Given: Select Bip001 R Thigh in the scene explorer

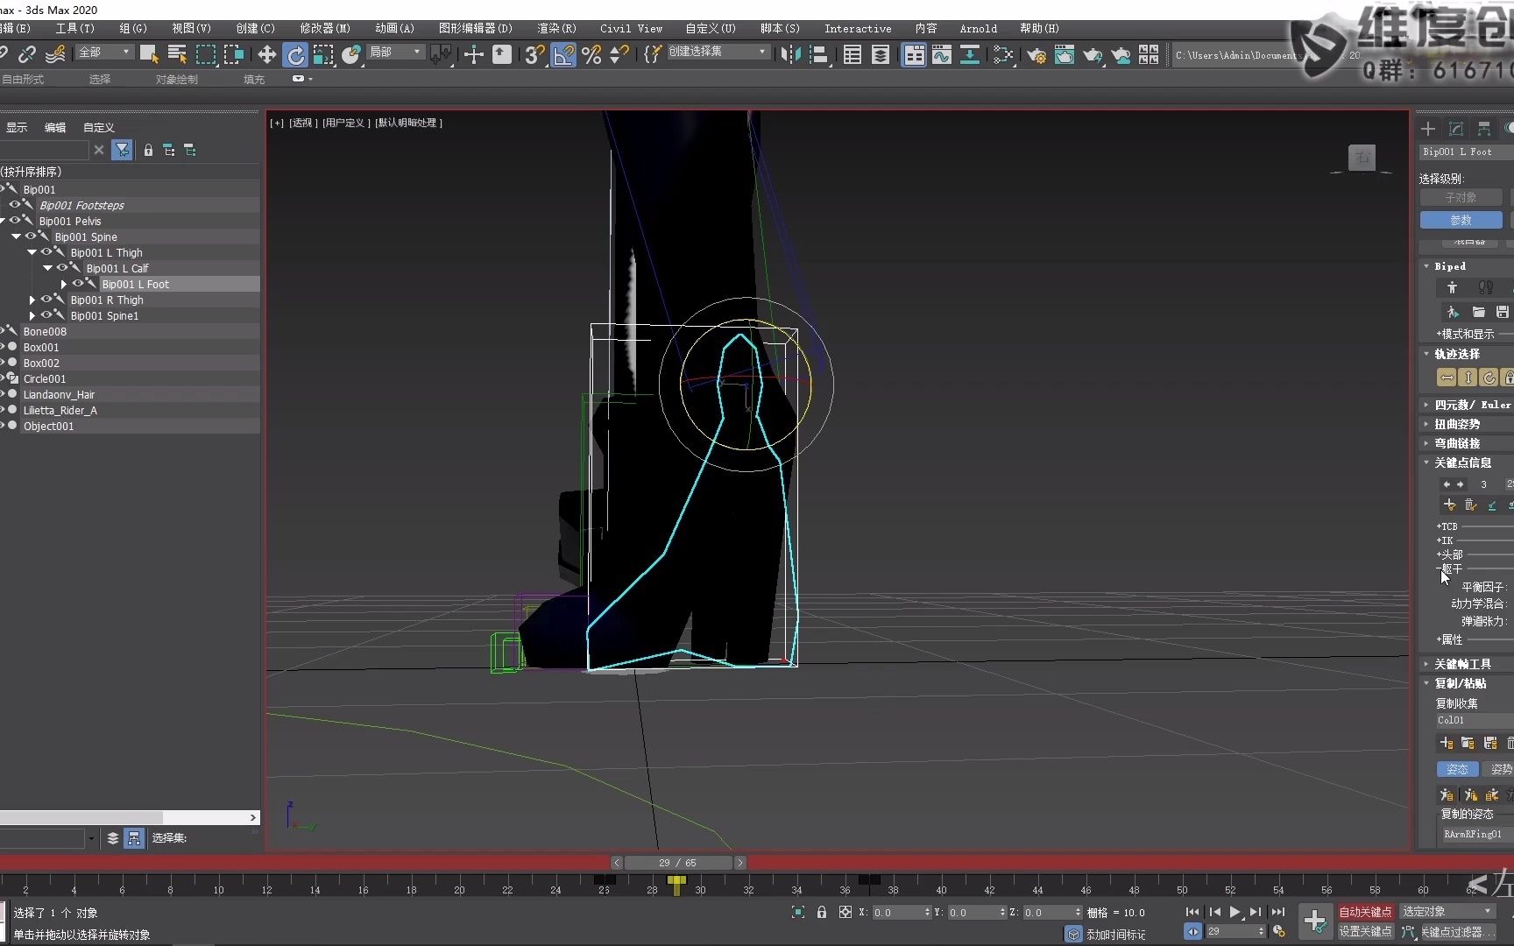Looking at the screenshot, I should coord(107,300).
